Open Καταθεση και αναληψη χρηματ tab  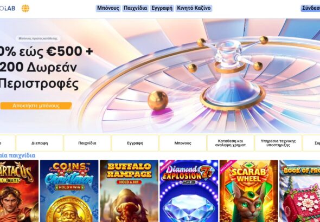pos(231,143)
